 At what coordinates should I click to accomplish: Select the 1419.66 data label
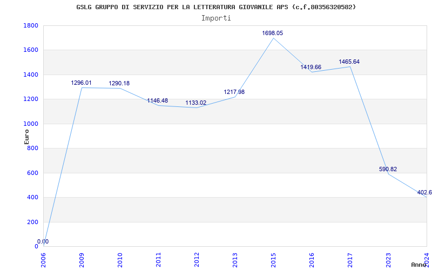310,67
